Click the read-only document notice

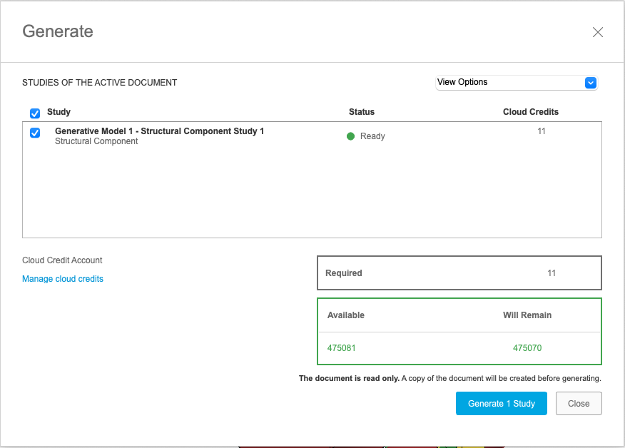[x=449, y=379]
